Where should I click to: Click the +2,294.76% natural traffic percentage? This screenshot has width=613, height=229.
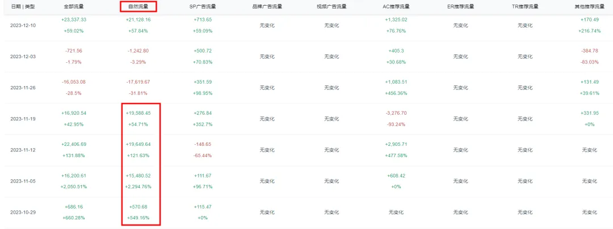[138, 187]
